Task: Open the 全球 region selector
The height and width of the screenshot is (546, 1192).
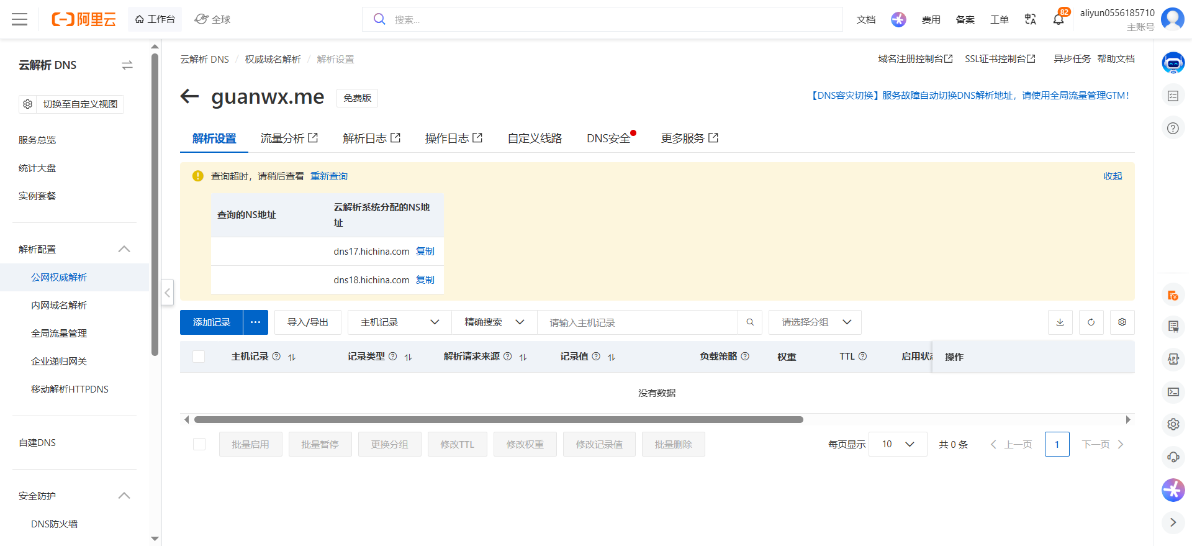Action: click(x=212, y=19)
